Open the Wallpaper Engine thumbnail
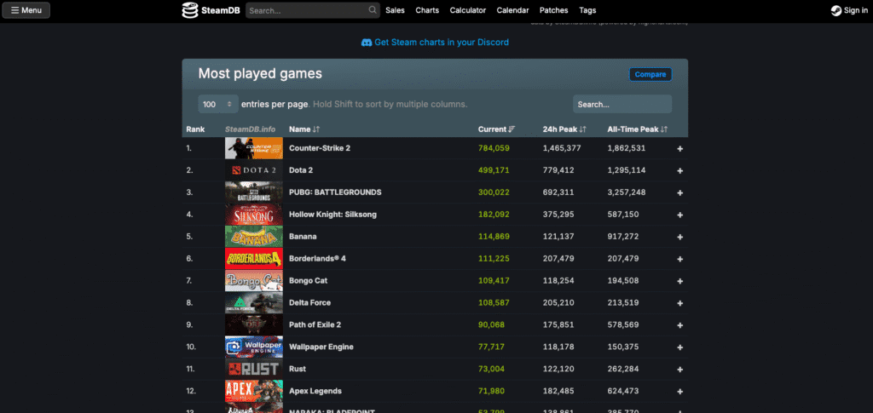 (254, 347)
